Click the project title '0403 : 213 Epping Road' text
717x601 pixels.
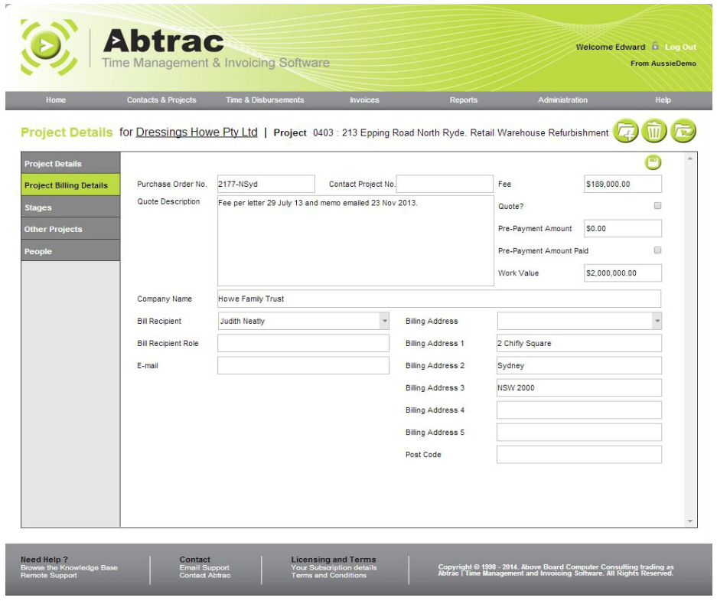click(x=461, y=132)
